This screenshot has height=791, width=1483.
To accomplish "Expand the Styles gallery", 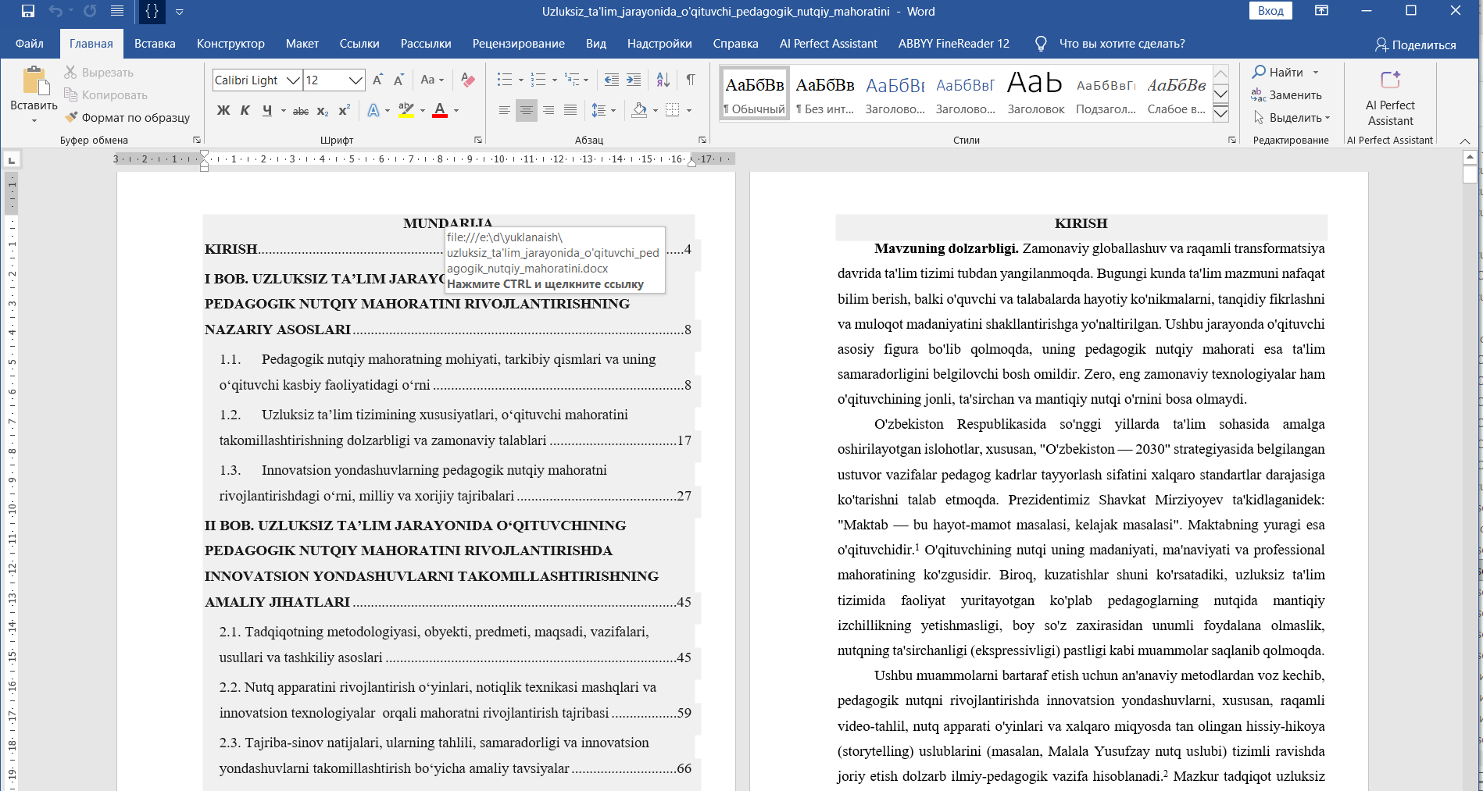I will 1220,114.
